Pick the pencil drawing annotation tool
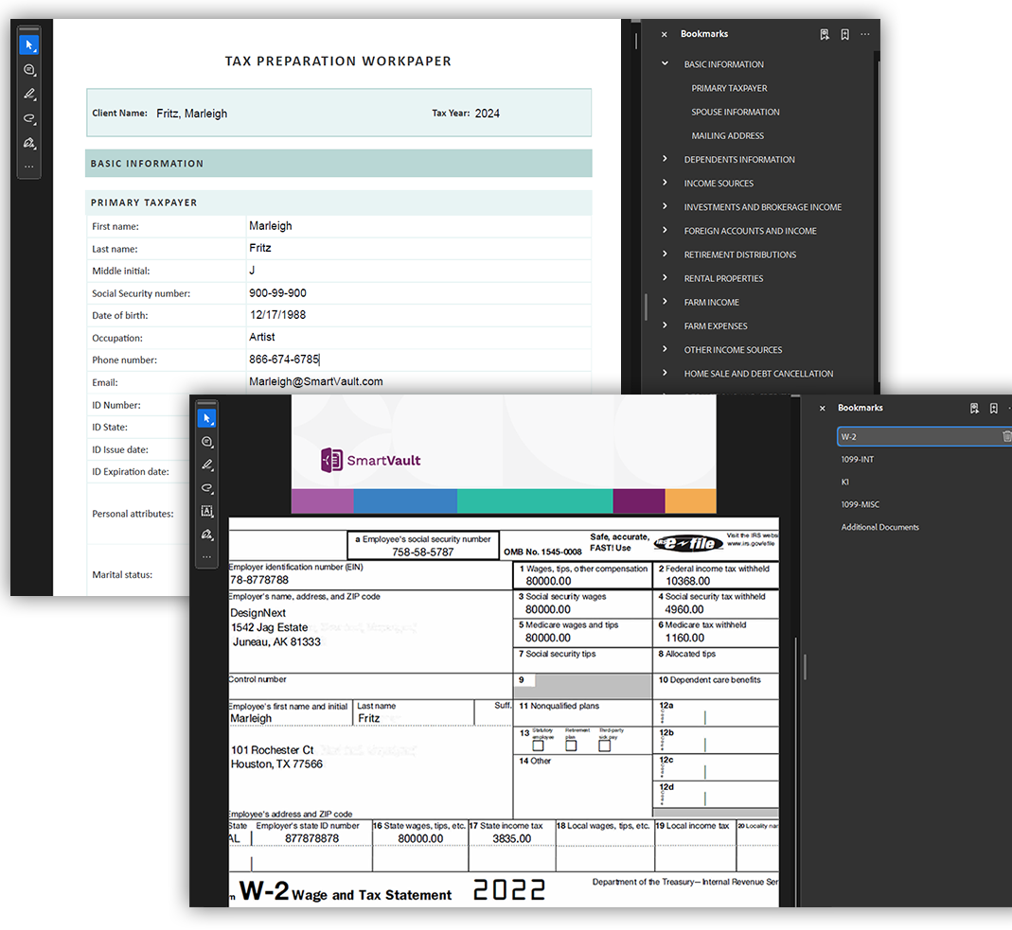The width and height of the screenshot is (1012, 930). point(206,465)
